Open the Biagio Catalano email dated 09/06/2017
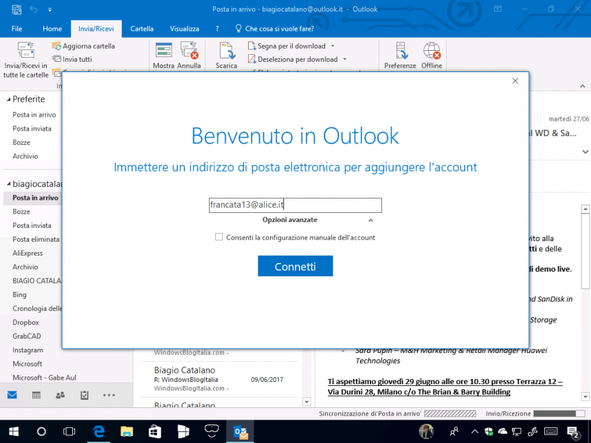 [219, 379]
